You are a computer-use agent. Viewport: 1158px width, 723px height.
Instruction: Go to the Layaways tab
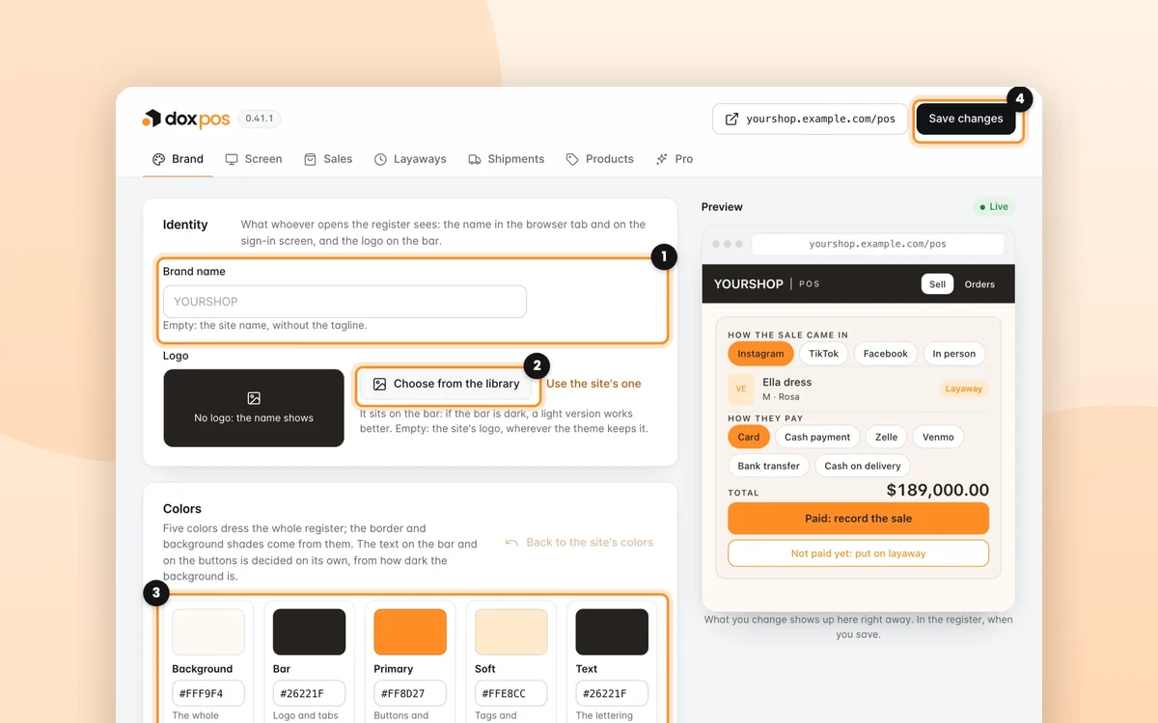click(x=410, y=159)
